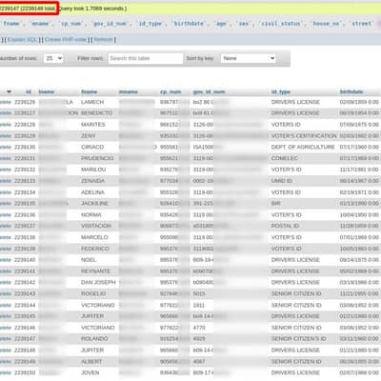Select the fname cell MARITES

point(93,125)
